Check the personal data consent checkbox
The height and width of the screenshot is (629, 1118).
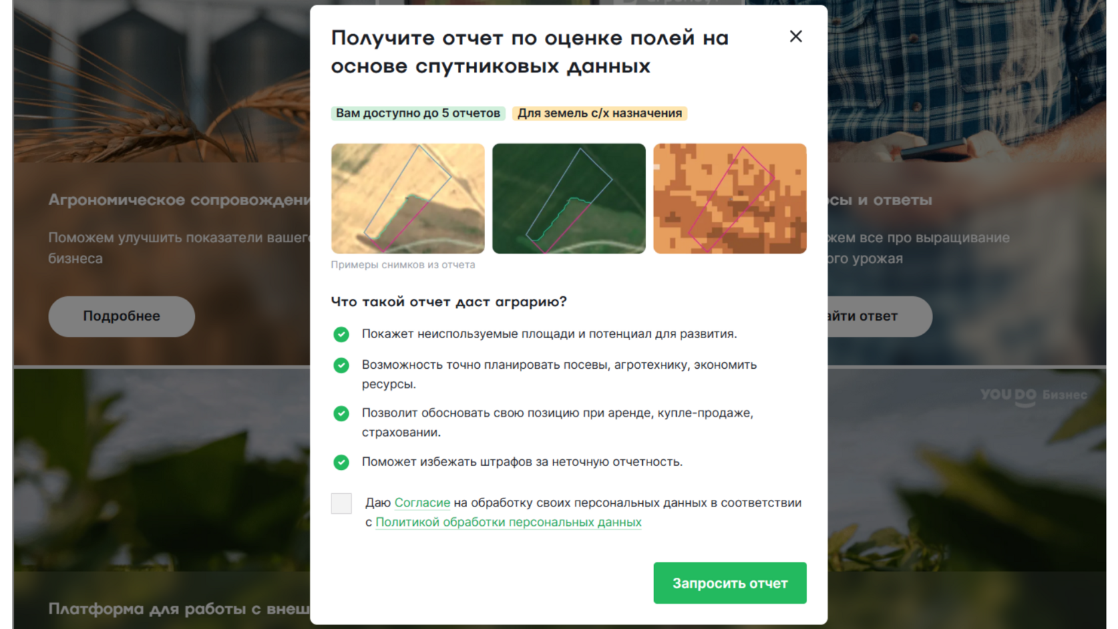point(341,503)
